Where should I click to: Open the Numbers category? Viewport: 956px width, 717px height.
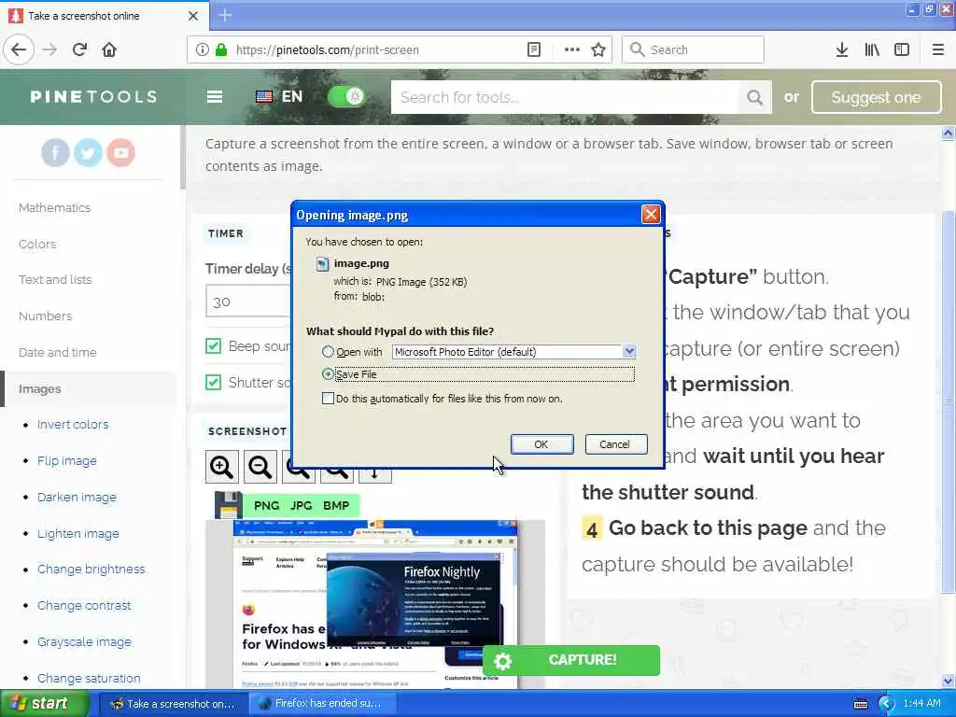pyautogui.click(x=45, y=316)
